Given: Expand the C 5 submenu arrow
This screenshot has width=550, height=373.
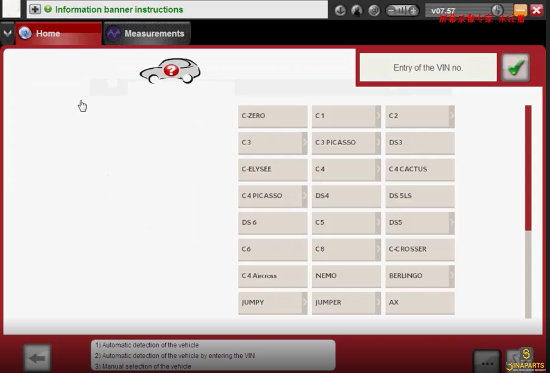Looking at the screenshot, I should pos(378,223).
